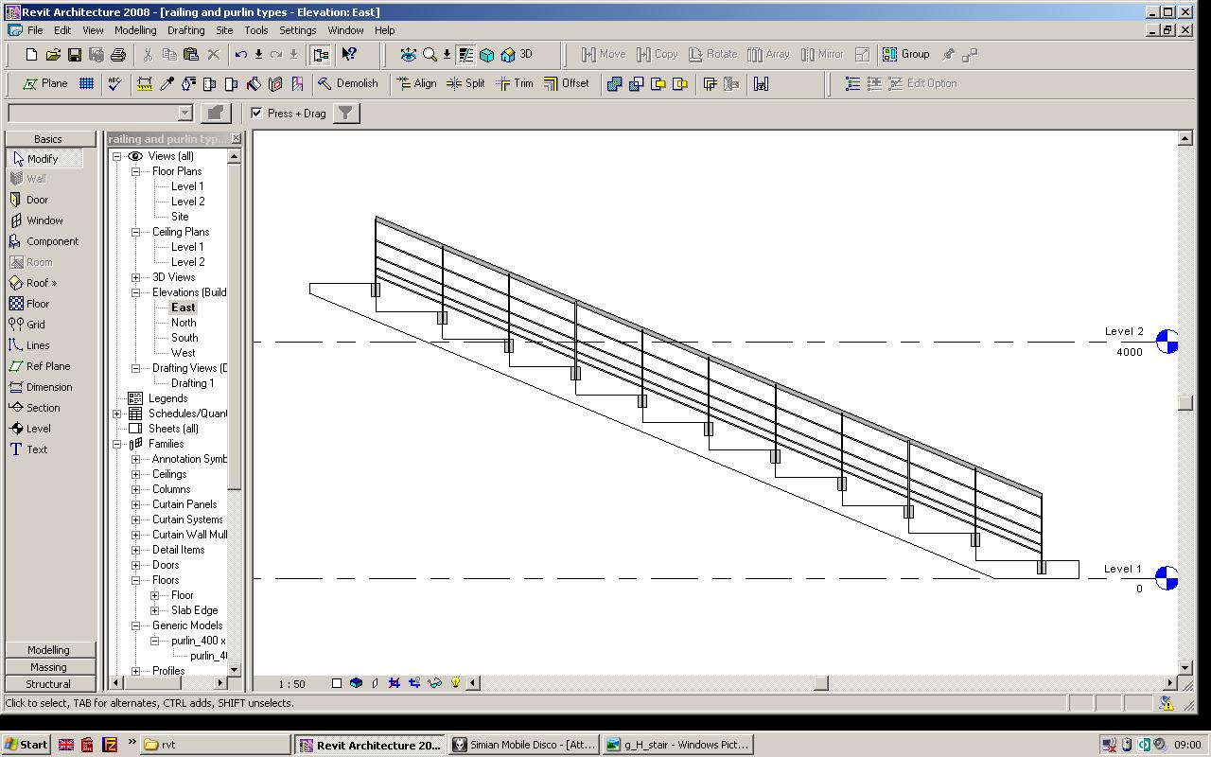Collapse the Floor Plans tree node
1211x757 pixels.
[x=135, y=171]
